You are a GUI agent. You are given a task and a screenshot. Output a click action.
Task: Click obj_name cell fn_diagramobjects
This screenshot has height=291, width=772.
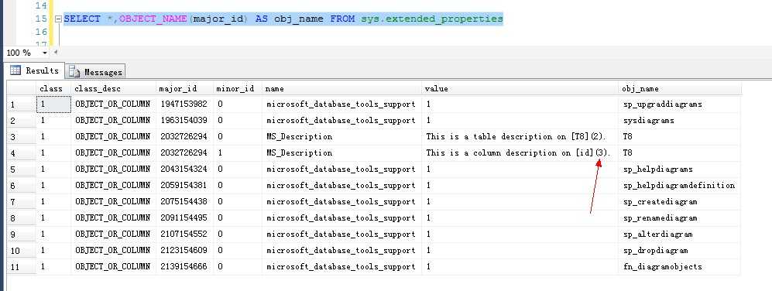[x=679, y=267]
